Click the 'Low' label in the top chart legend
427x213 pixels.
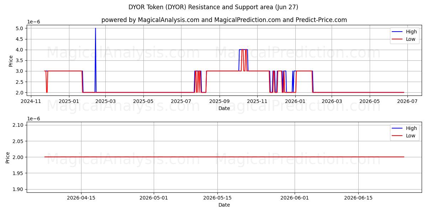411,39
